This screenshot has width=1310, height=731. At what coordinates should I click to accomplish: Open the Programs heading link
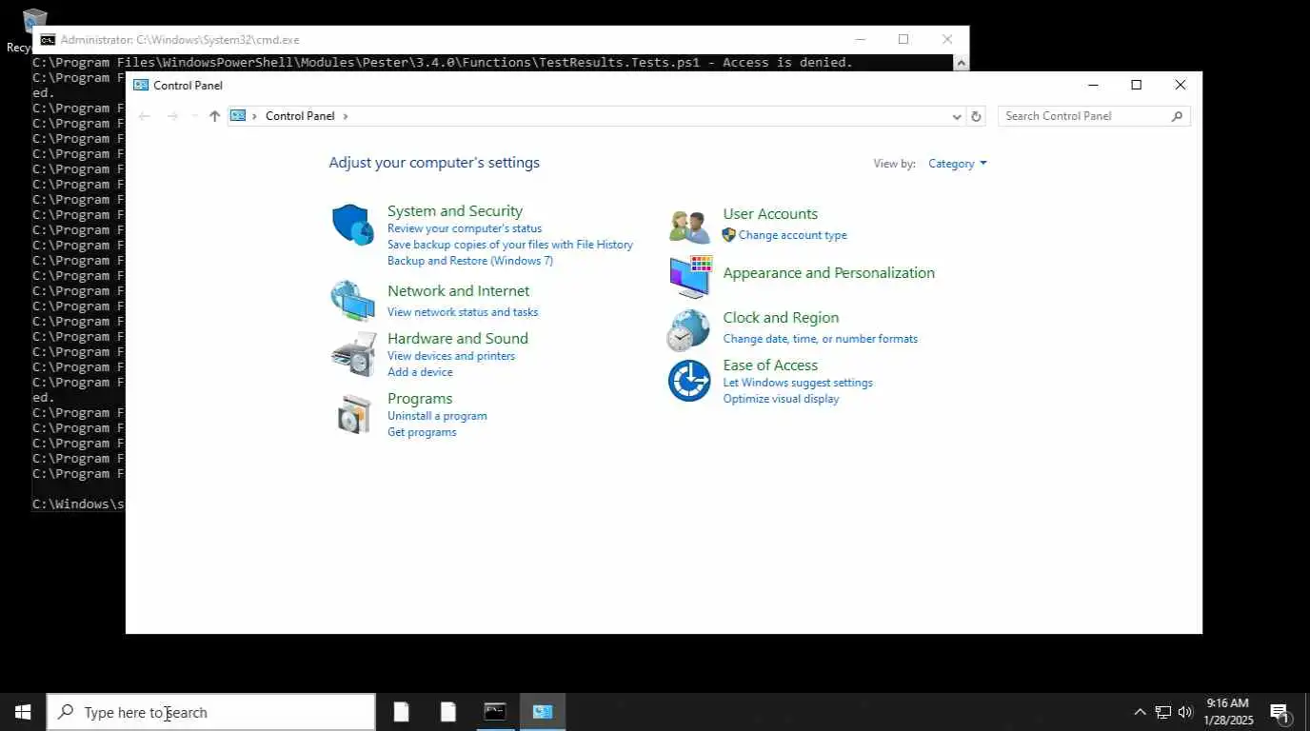(420, 399)
